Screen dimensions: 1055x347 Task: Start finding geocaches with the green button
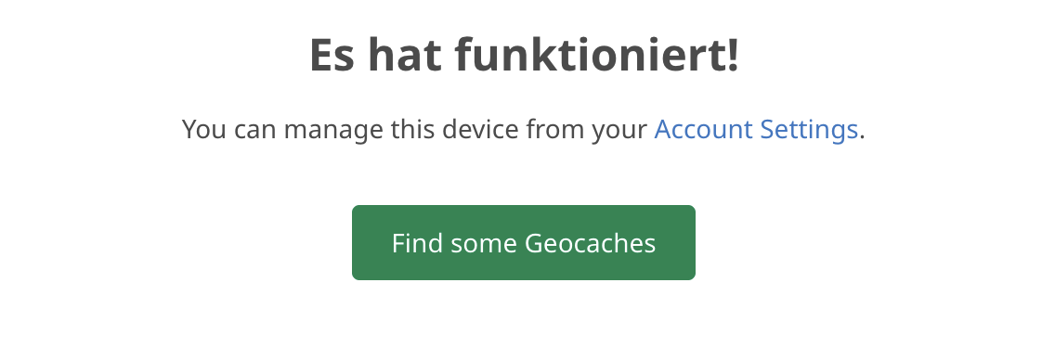[524, 243]
